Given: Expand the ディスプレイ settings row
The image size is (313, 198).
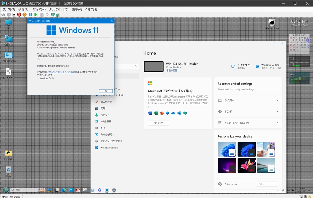Looking at the screenshot, I should 248,100.
